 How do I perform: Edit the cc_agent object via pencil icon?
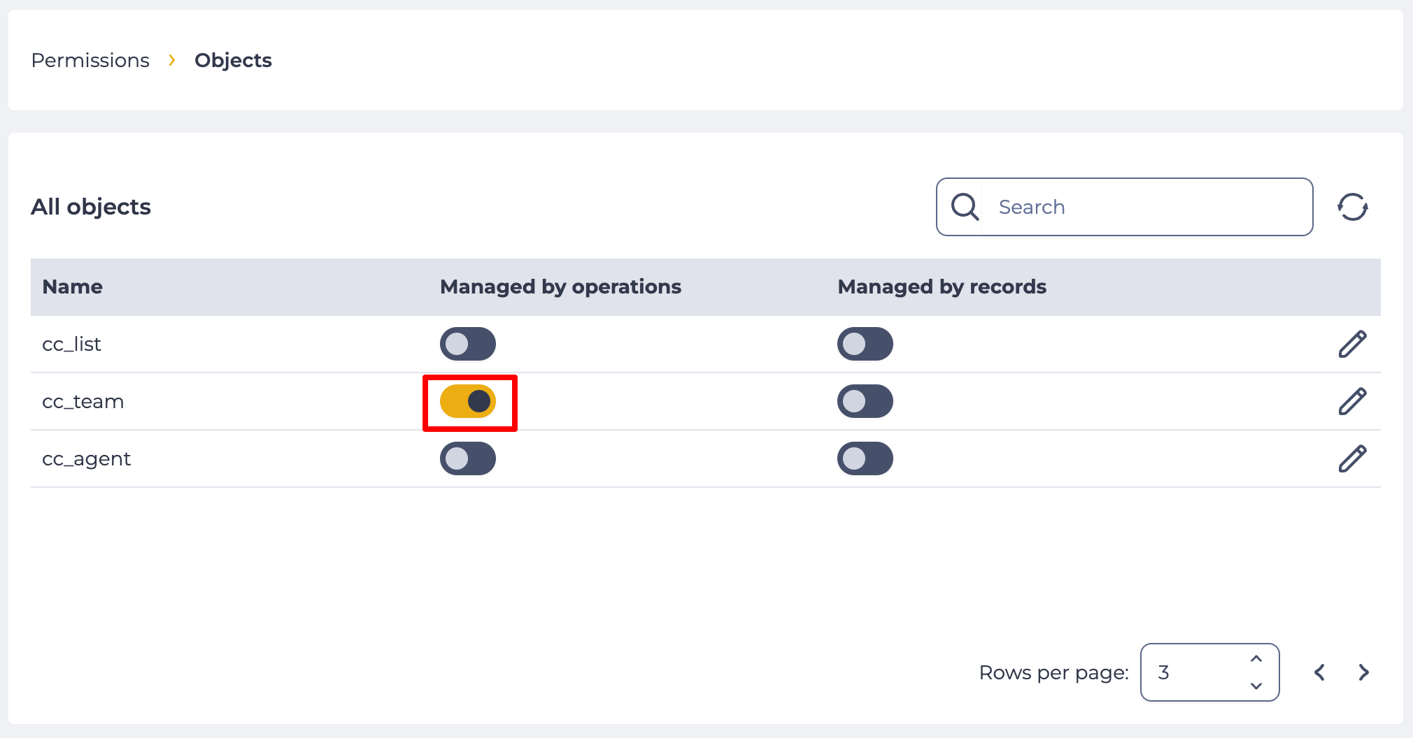pos(1352,458)
